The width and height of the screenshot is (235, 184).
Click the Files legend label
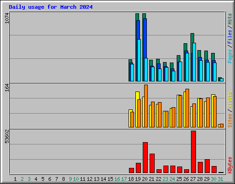tap(229, 36)
